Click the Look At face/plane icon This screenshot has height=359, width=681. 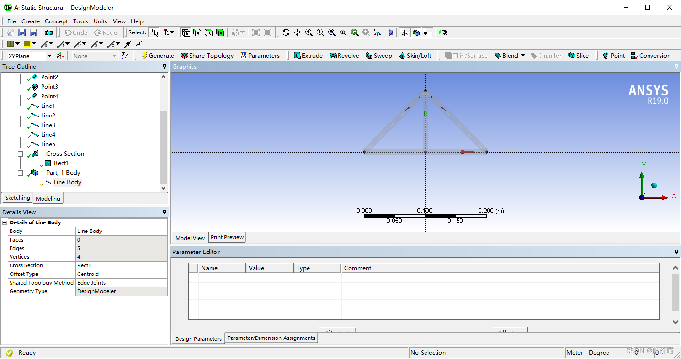pyautogui.click(x=390, y=32)
